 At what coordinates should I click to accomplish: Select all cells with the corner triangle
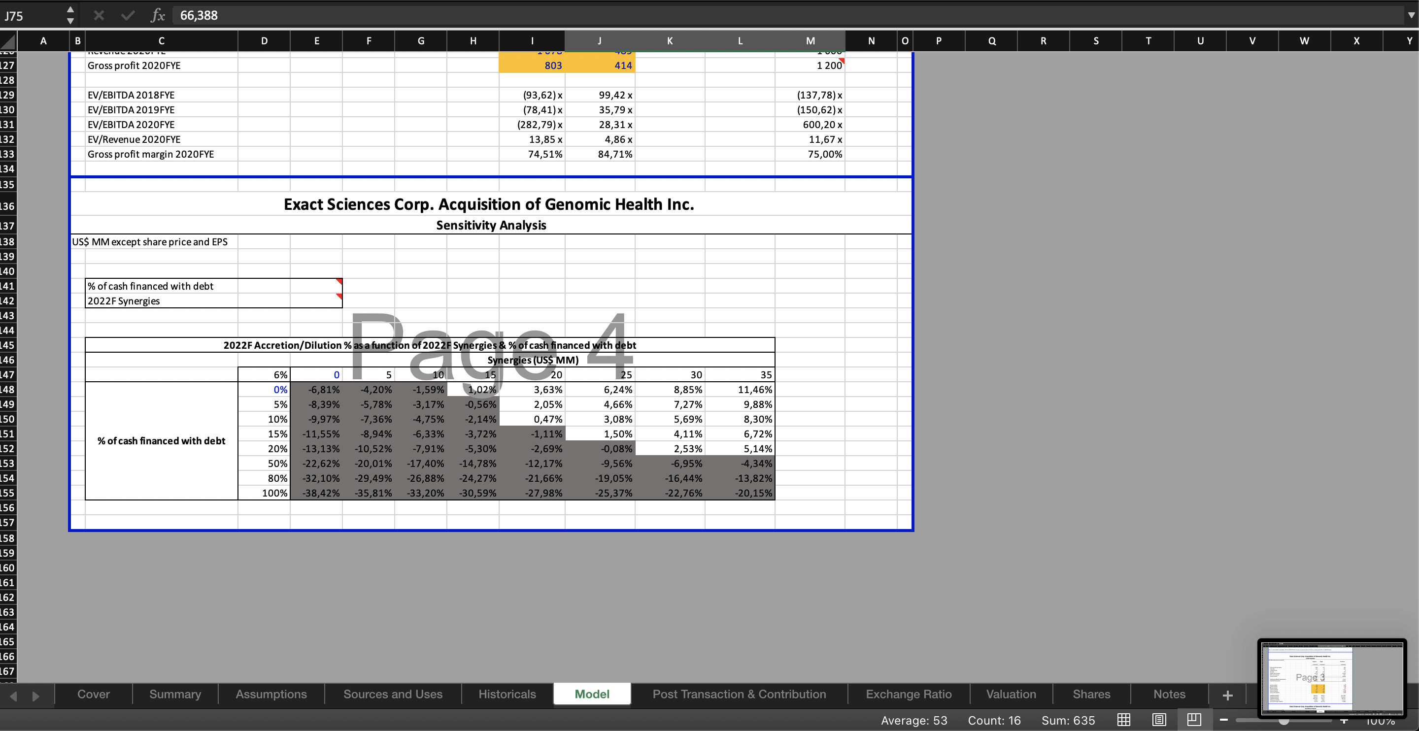pos(8,41)
